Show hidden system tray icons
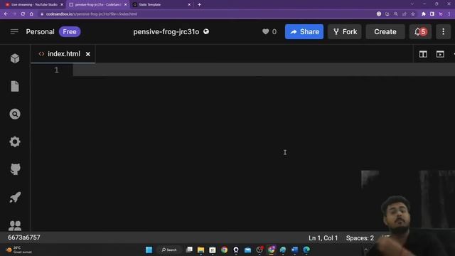455x256 pixels. [x=365, y=250]
